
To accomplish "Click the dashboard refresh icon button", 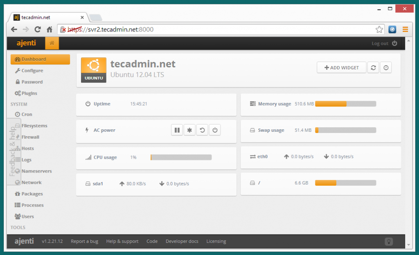I will [373, 68].
